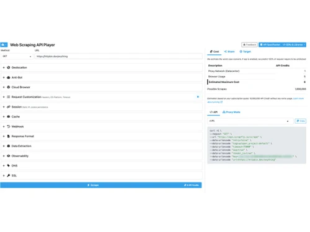Click the Browser Usage row
Image resolution: width=310 pixels, height=232 pixels.
pyautogui.click(x=257, y=77)
